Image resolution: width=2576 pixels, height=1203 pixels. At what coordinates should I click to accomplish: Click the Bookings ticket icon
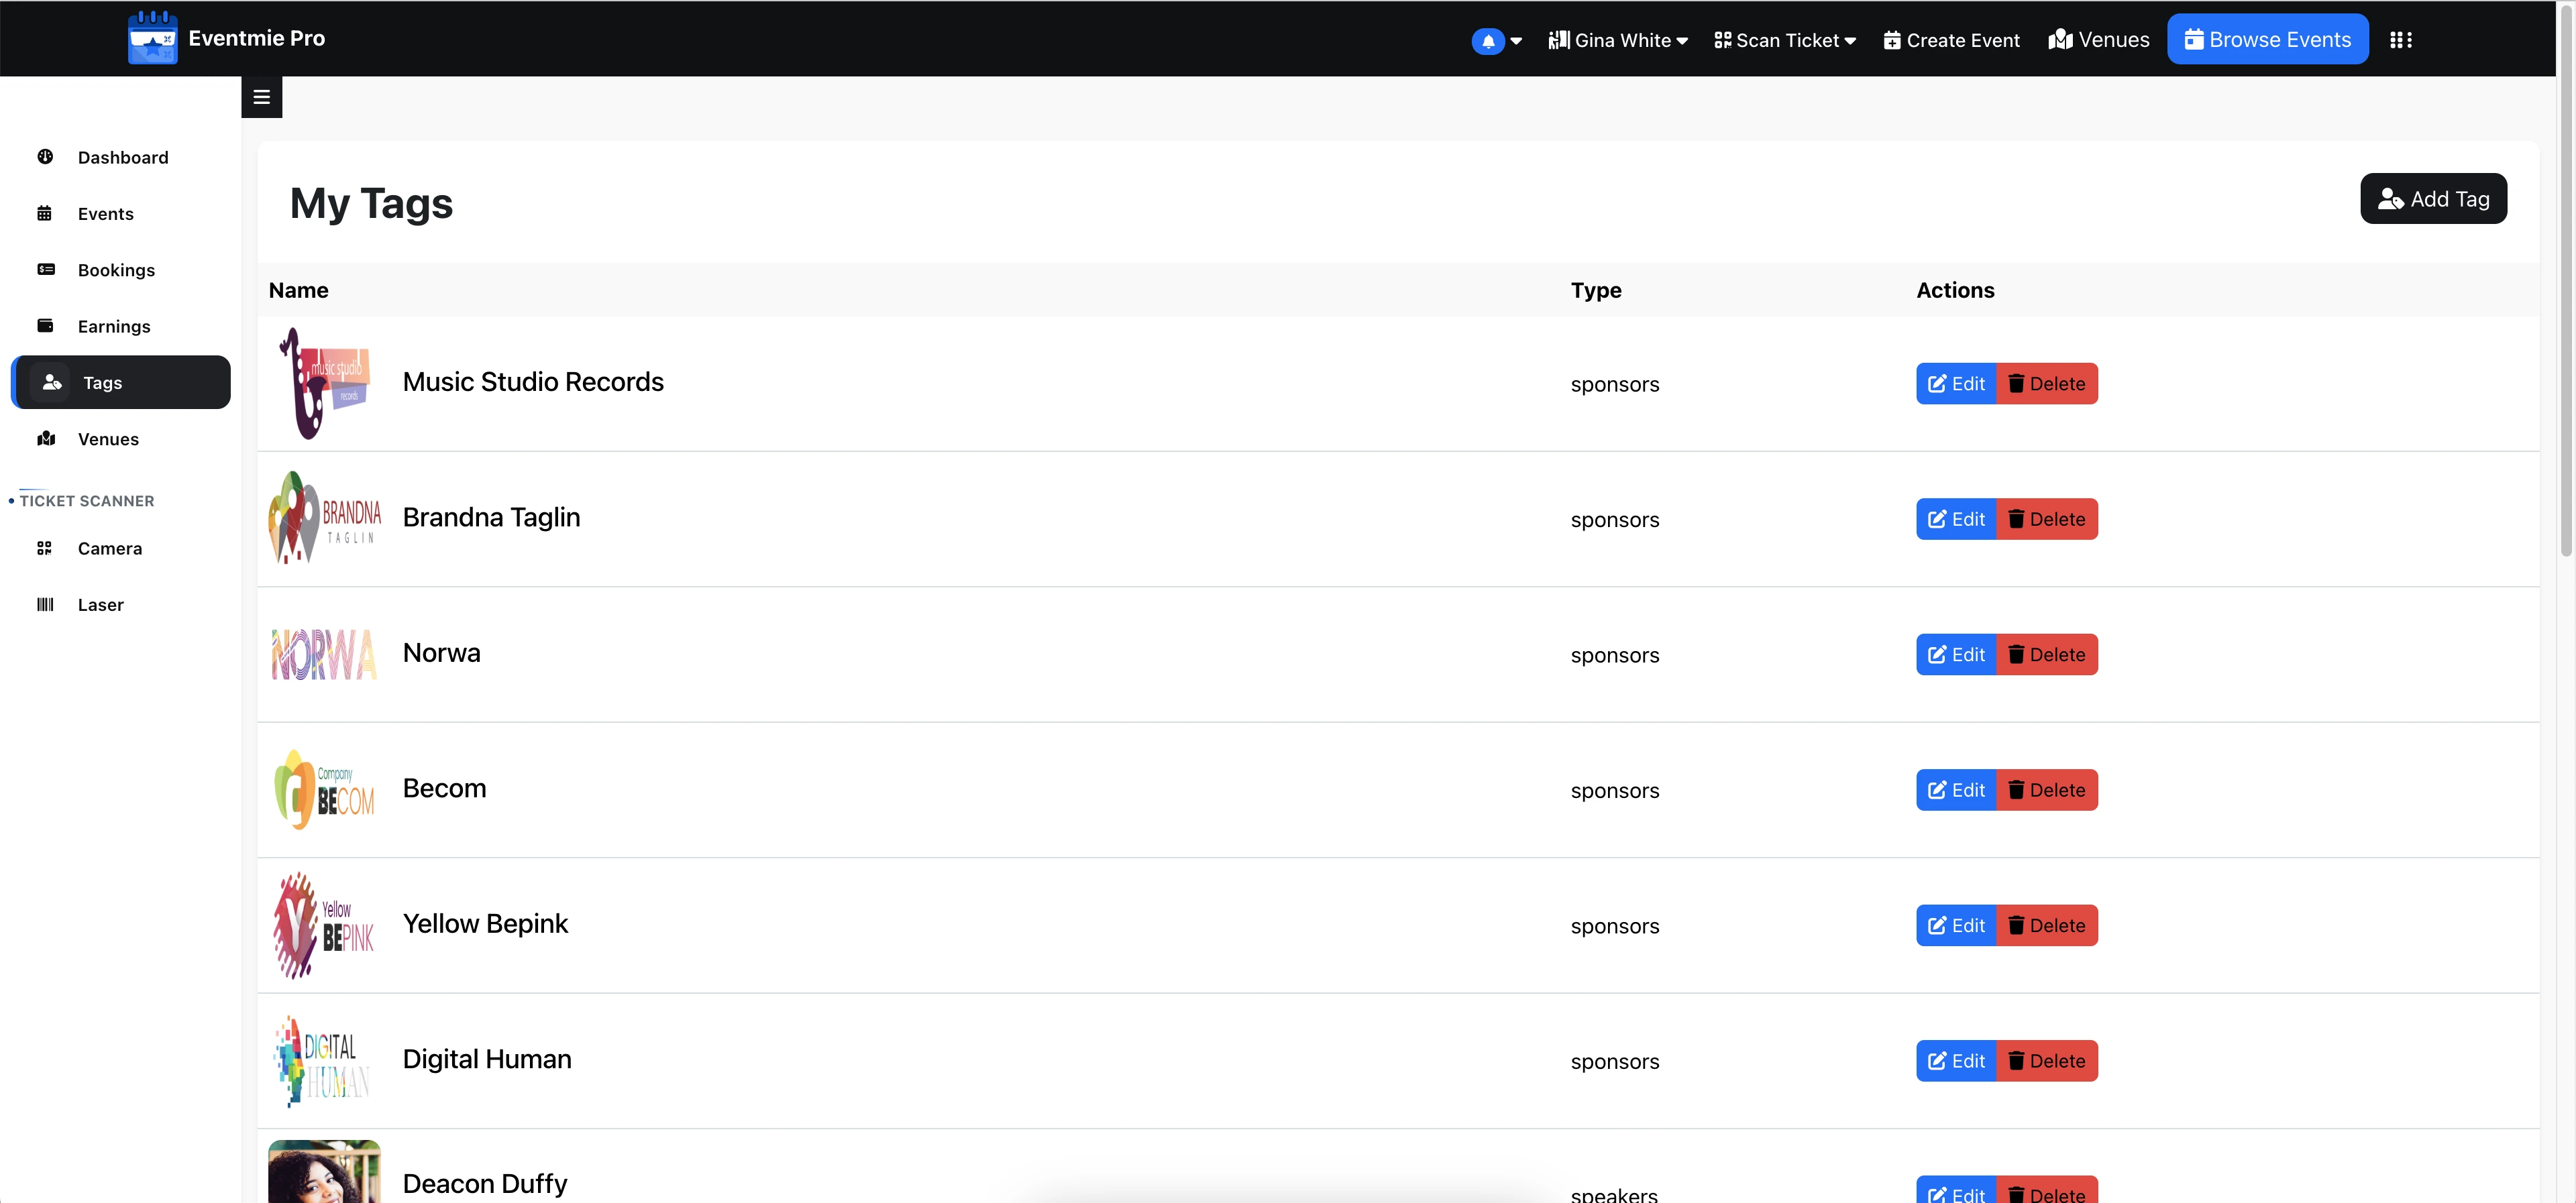pyautogui.click(x=46, y=269)
